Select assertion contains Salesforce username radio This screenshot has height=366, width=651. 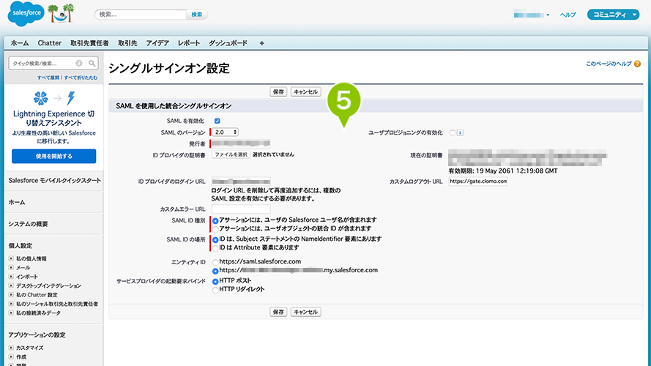(x=215, y=221)
